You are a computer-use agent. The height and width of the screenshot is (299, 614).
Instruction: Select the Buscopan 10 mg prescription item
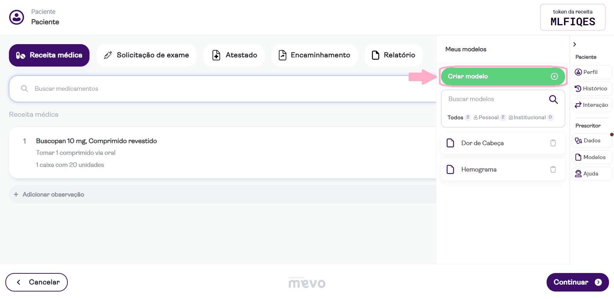(x=96, y=141)
